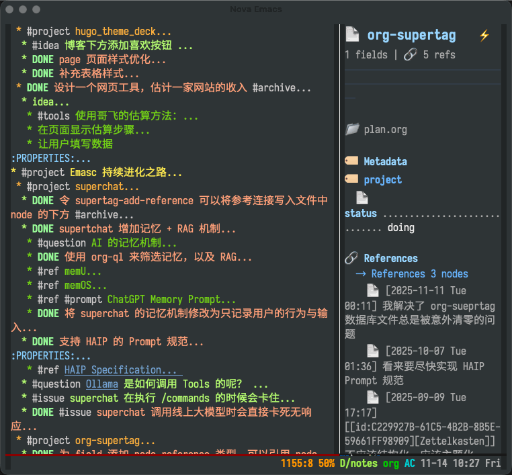Open plan.org file link in side panel

[385, 130]
